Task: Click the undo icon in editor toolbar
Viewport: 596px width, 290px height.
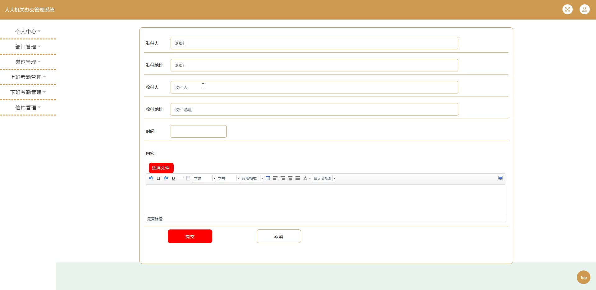Action: point(151,178)
